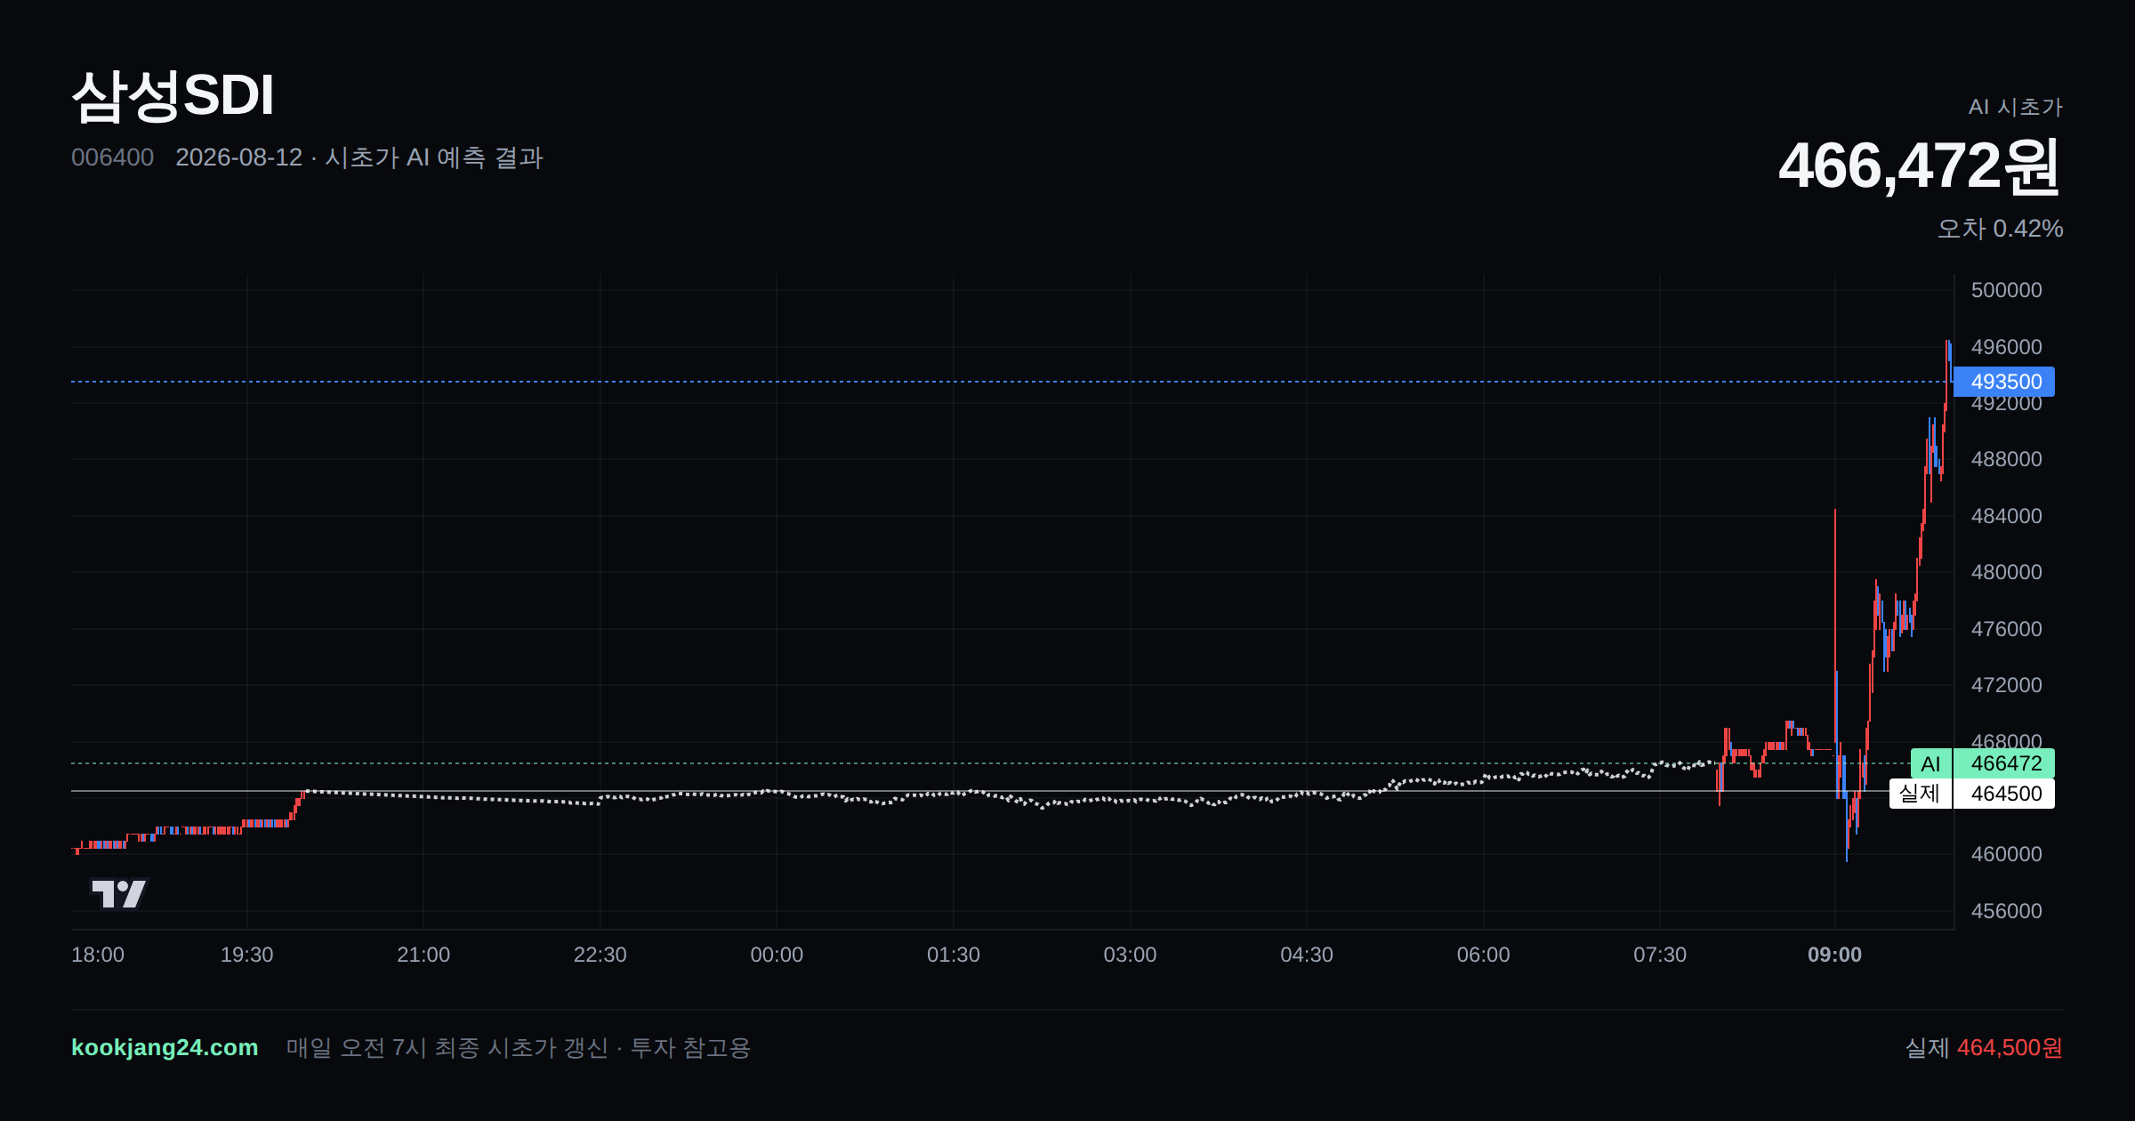Click the 18:00 time axis label
This screenshot has width=2135, height=1121.
[98, 955]
